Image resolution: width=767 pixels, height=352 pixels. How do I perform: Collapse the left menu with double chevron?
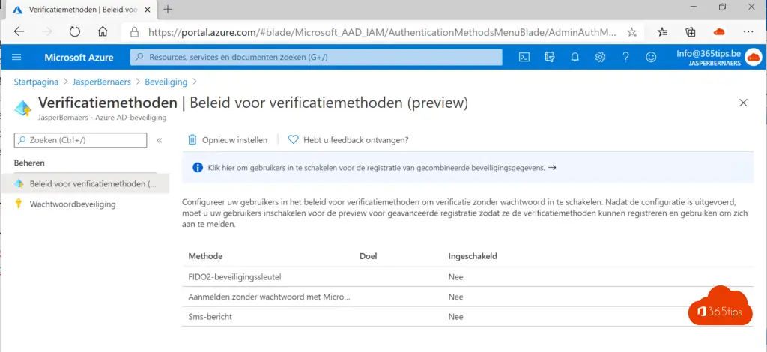coord(160,140)
